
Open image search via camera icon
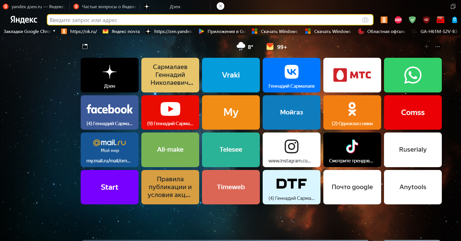[x=365, y=20]
